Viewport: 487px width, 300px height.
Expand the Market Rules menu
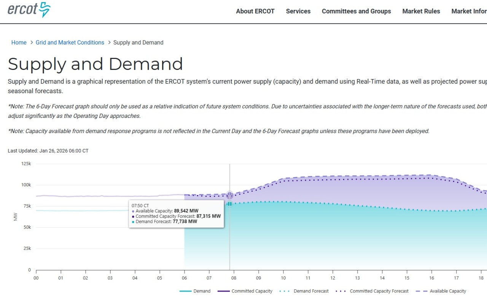pos(421,11)
